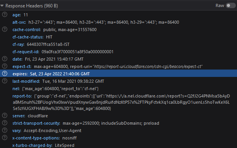Open help icon for strict-transport-security header
Image resolution: width=237 pixels, height=148 pixels.
coord(5,123)
